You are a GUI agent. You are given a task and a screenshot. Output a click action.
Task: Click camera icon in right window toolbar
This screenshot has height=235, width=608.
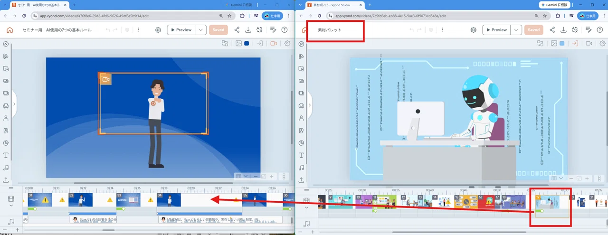(589, 43)
